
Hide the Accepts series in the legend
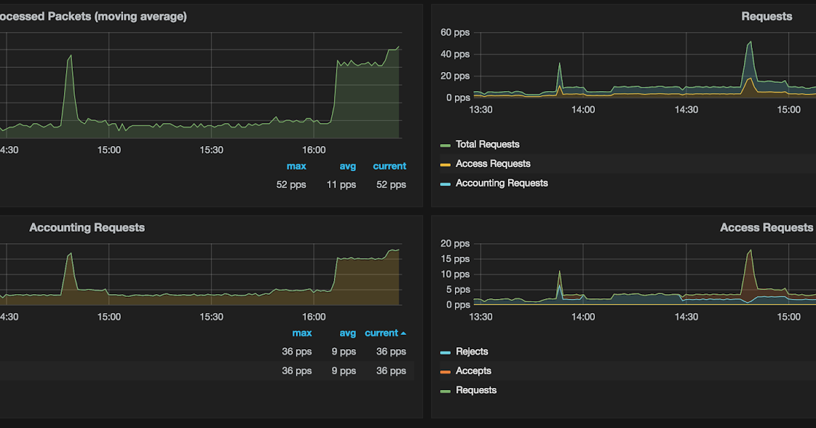473,370
